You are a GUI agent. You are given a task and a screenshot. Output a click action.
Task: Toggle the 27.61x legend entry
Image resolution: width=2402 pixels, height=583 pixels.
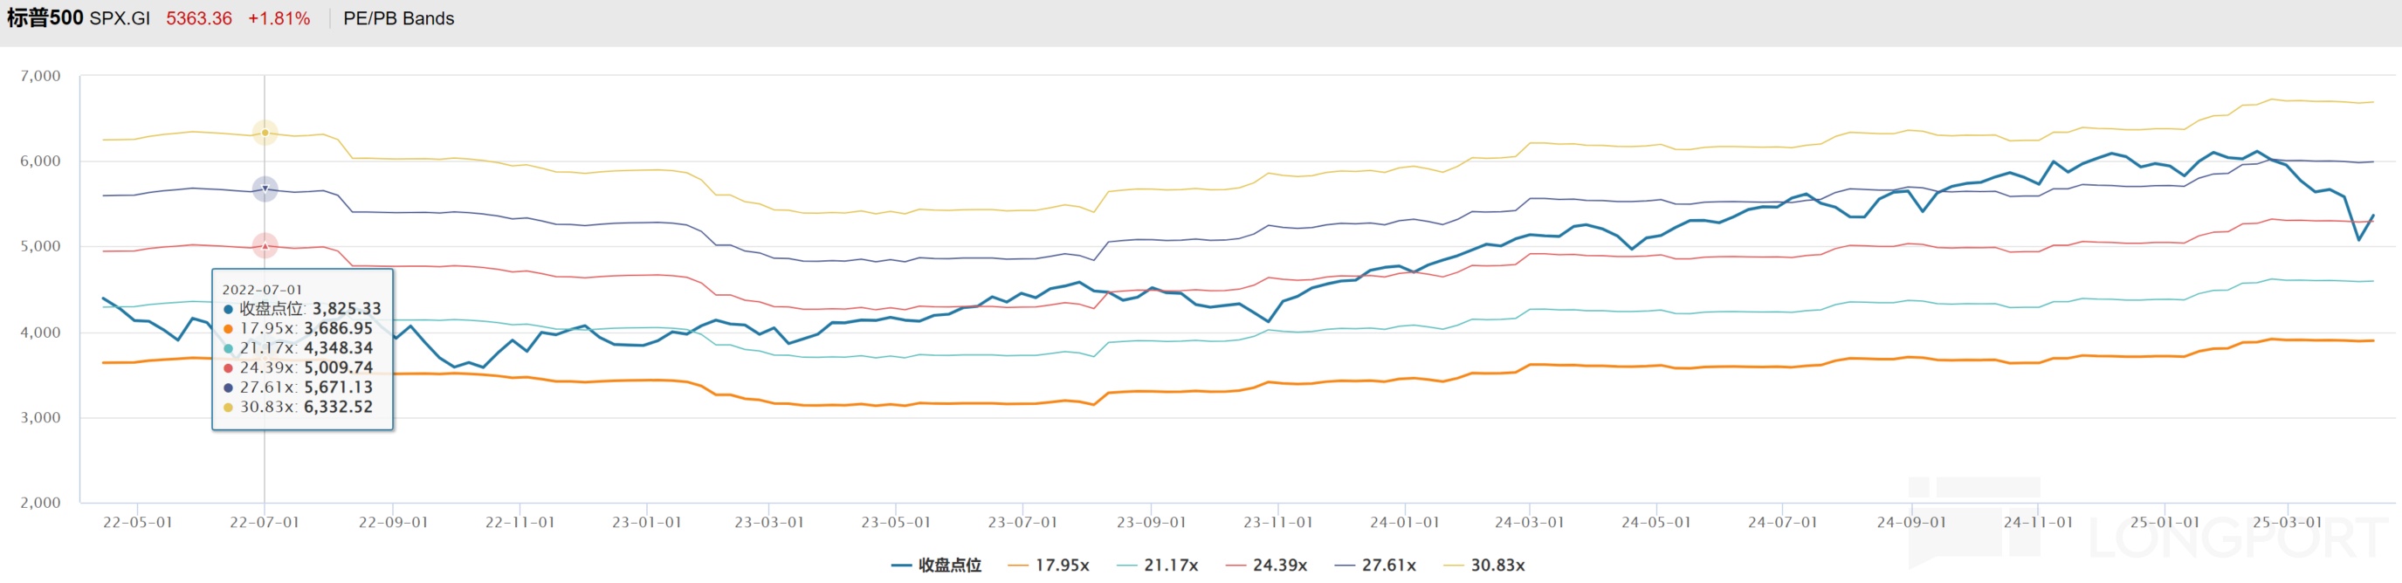[1376, 566]
